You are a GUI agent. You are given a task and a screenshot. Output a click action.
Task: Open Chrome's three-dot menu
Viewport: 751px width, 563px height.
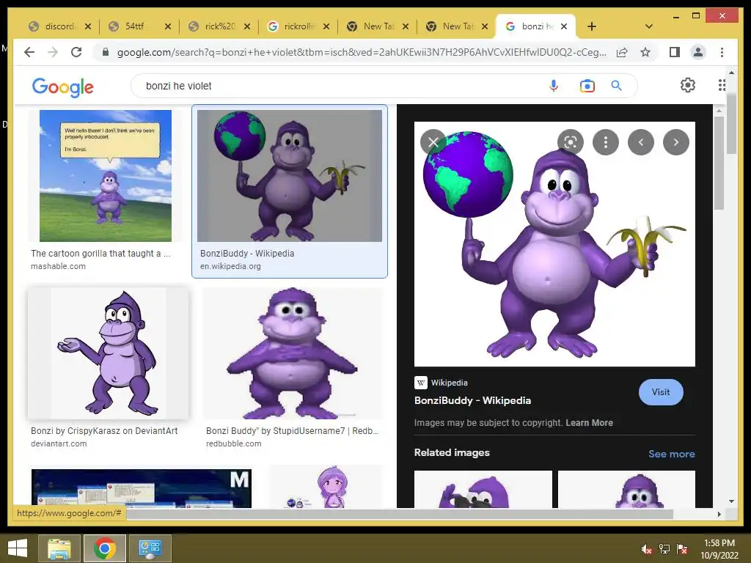722,52
